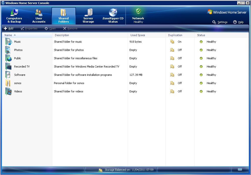Click the Music duplication On icon
This screenshot has width=251, height=175.
click(172, 42)
